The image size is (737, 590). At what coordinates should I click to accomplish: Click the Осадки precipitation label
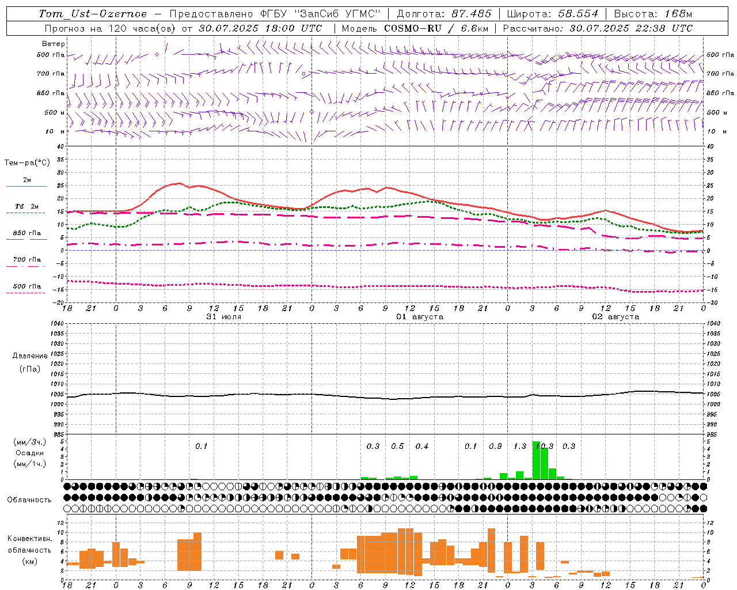(x=29, y=453)
